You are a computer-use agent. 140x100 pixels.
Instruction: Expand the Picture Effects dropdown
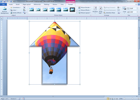coord(85,10)
